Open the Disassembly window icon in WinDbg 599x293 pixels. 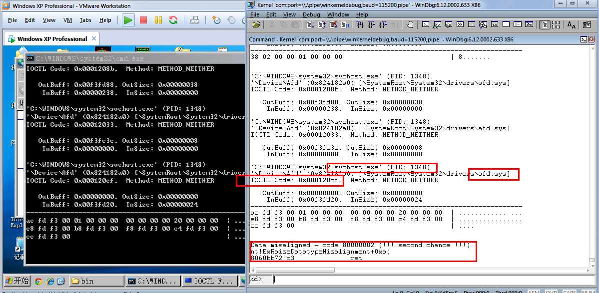(495, 24)
